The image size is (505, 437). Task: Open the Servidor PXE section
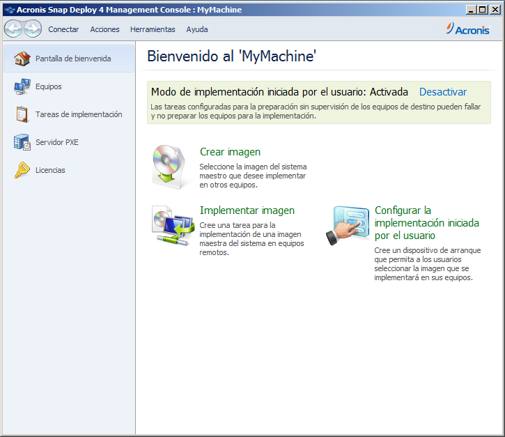point(69,142)
